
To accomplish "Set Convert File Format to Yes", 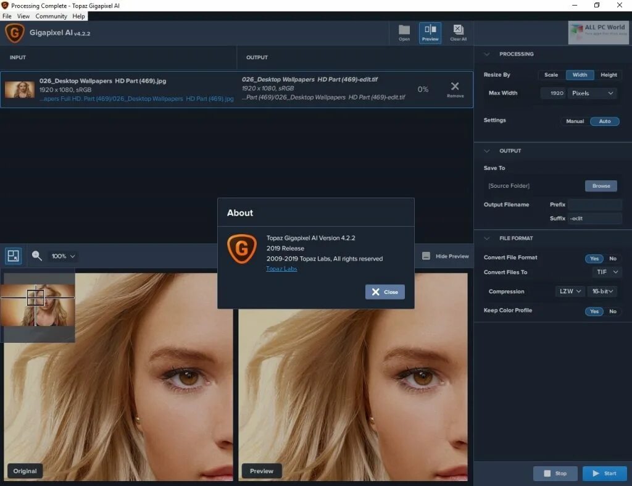I will pos(594,259).
